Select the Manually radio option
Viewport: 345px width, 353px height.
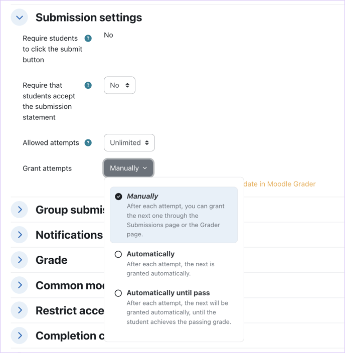click(118, 197)
